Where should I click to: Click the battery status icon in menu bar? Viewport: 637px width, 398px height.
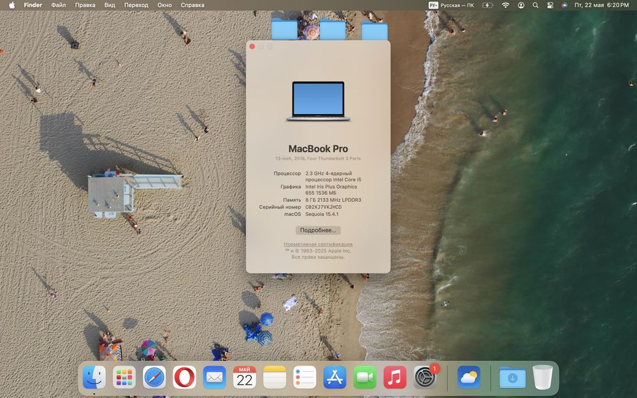tap(487, 5)
